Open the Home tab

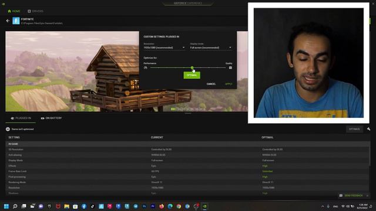tap(14, 11)
